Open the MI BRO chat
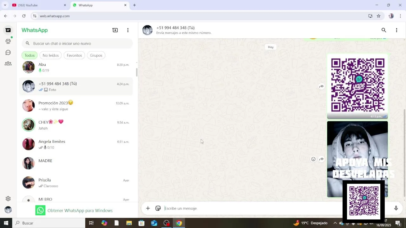Screen dimensions: 406x228 coord(76,198)
